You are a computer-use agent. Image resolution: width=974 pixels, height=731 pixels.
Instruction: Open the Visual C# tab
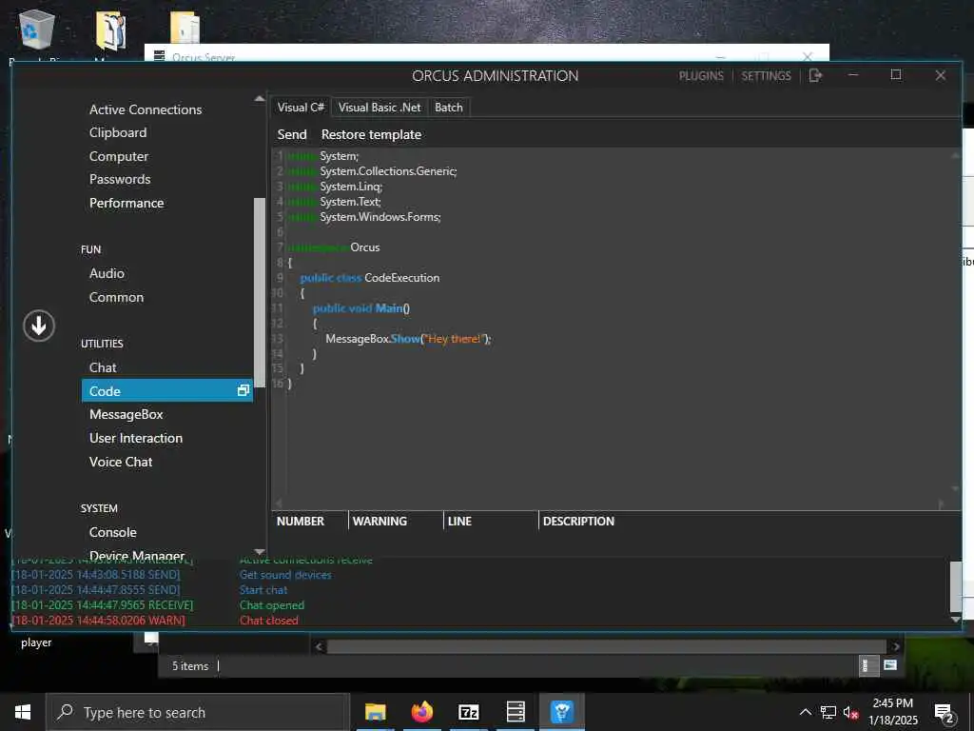(x=301, y=107)
